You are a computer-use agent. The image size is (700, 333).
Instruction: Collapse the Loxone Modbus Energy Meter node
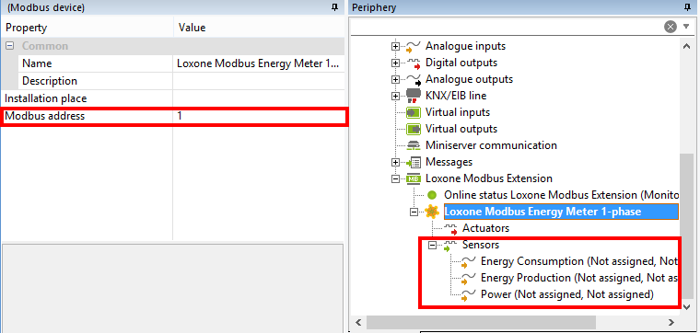click(x=414, y=212)
